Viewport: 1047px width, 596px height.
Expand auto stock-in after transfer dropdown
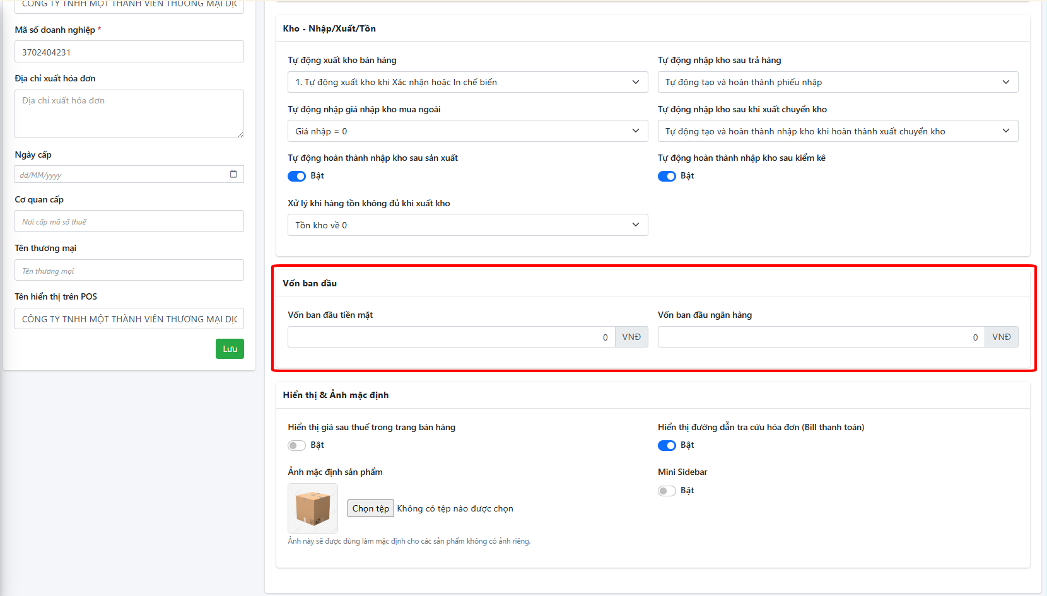[x=838, y=131]
